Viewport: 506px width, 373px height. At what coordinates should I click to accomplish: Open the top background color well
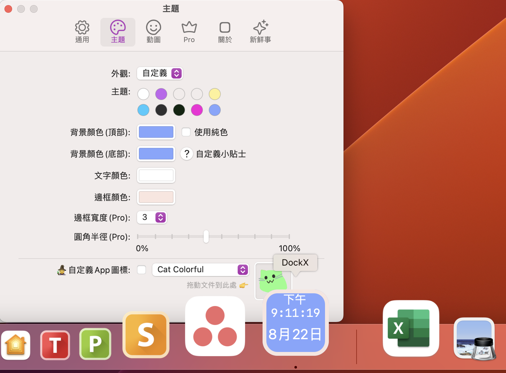pos(156,132)
